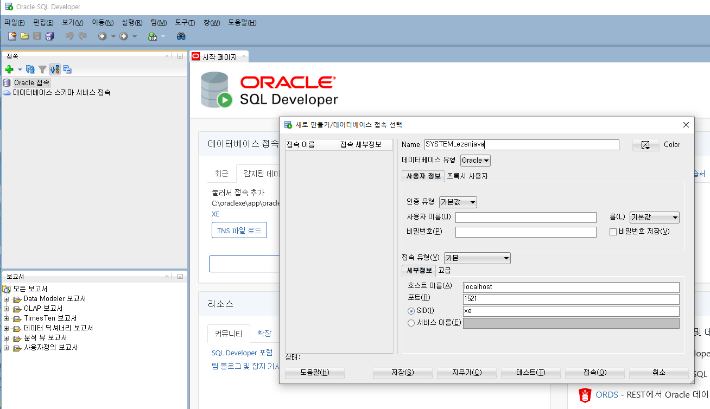Click the Save All toolbar icon
Screen dimensions: 710x409
point(50,36)
